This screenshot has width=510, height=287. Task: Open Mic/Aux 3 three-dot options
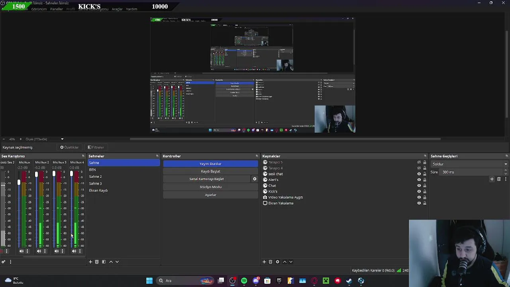pos(62,251)
